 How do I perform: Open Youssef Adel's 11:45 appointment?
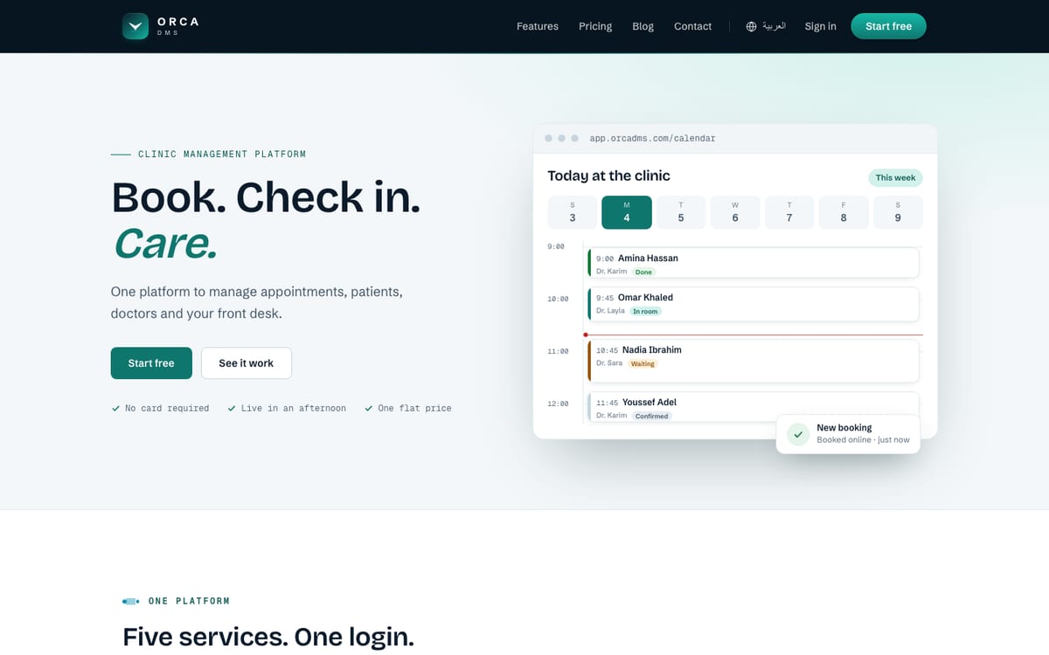(754, 407)
